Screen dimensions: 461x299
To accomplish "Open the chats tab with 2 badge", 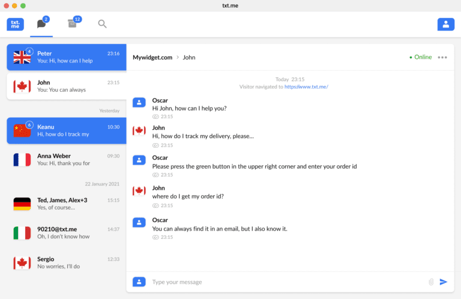I will click(41, 23).
